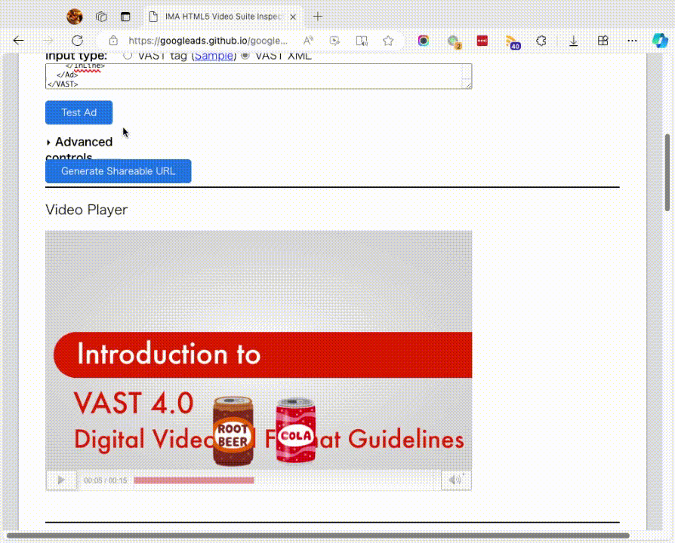
Task: Open the Downloads icon
Action: click(573, 41)
